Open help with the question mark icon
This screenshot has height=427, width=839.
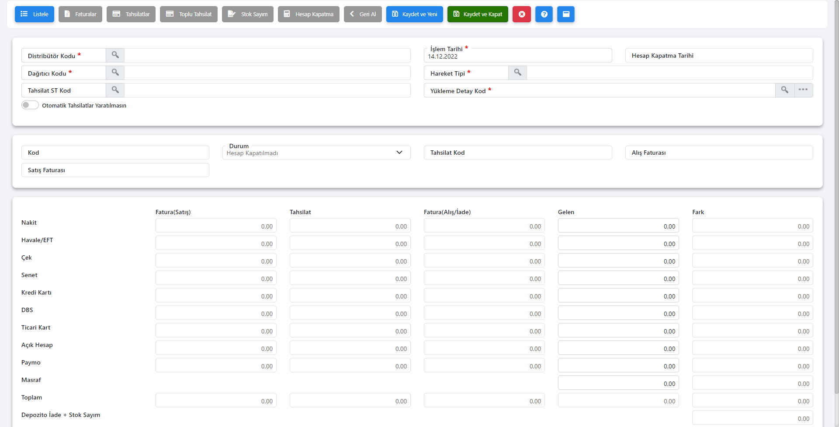click(x=544, y=14)
